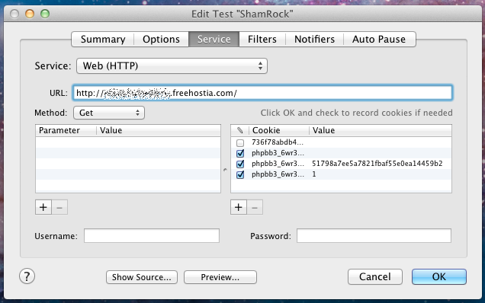Image resolution: width=485 pixels, height=303 pixels.
Task: Cancel the Edit Test dialog
Action: [x=375, y=276]
